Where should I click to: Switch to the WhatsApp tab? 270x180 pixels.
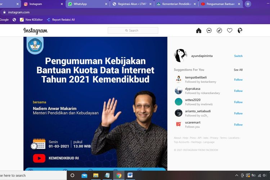pos(86,4)
